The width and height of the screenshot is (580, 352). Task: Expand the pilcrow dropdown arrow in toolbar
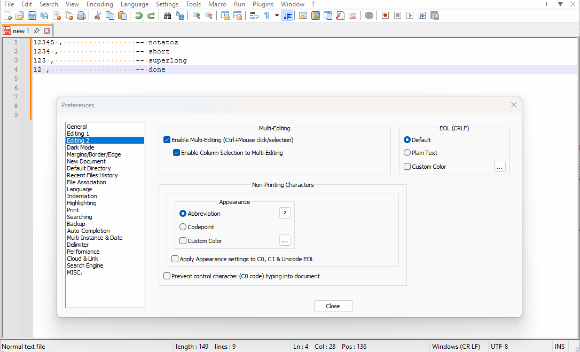pyautogui.click(x=277, y=15)
